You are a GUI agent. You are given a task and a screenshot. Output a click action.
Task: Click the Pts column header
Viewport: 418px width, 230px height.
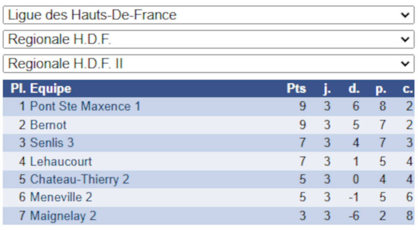[296, 88]
